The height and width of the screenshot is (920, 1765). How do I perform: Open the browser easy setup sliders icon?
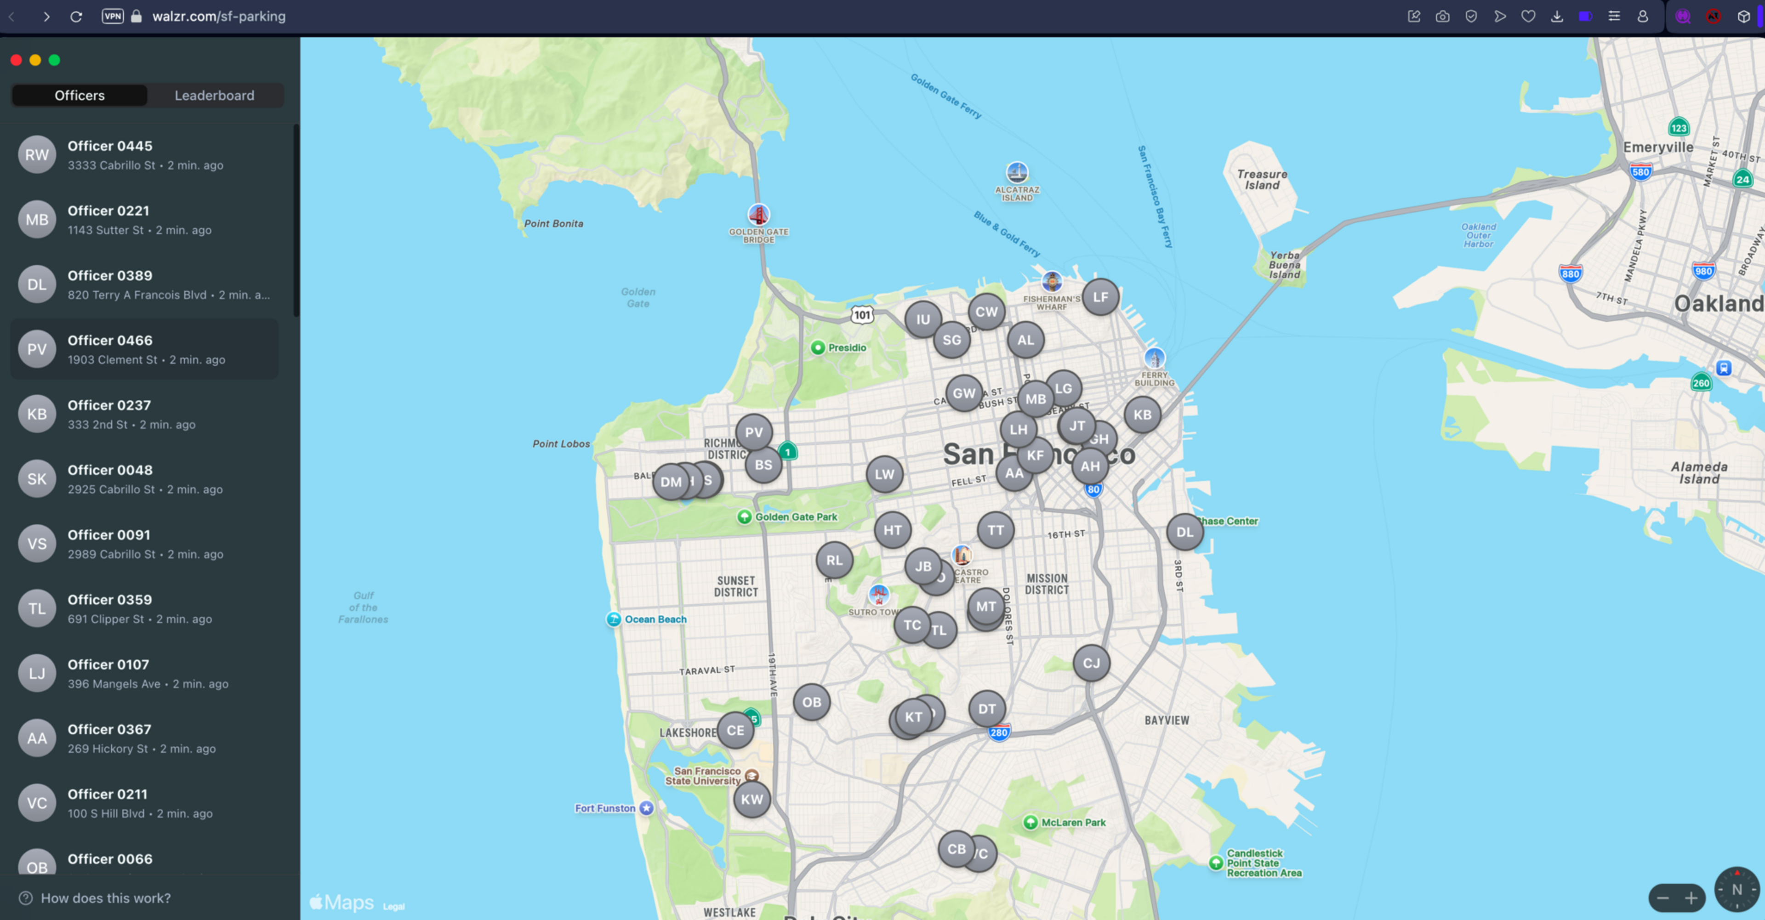point(1614,17)
